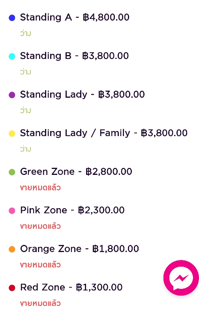The image size is (199, 313).
Task: Select Red Zone ฿1,300.00 entry
Action: coord(71,287)
